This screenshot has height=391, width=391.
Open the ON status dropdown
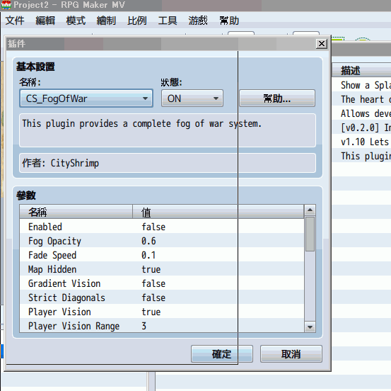point(192,98)
